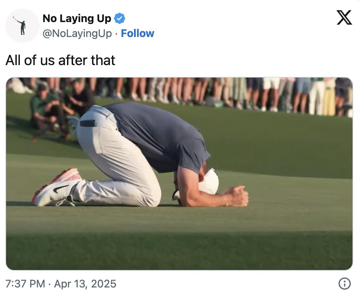The image size is (360, 296).
Task: Click the @NoLayingUp handle
Action: [77, 33]
